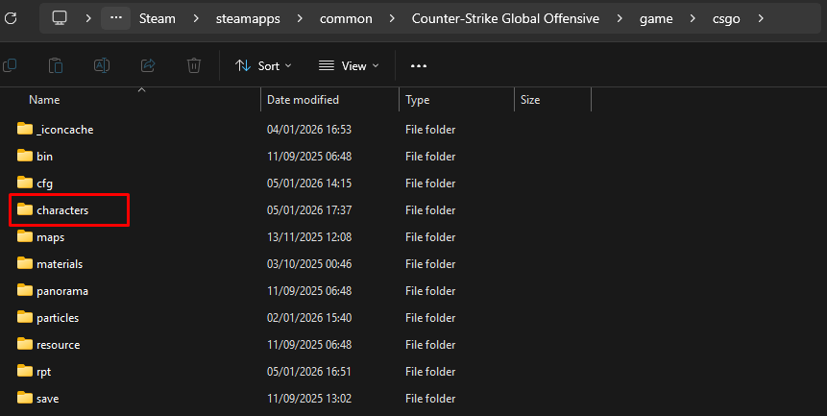This screenshot has width=827, height=416.
Task: Select the panorama folder
Action: (62, 290)
